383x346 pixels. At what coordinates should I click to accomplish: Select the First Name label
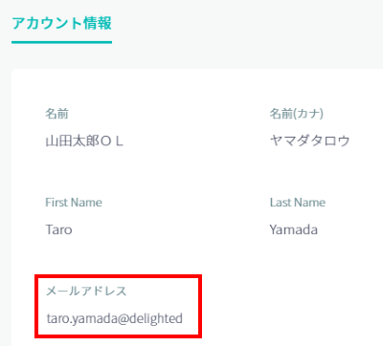coord(74,203)
